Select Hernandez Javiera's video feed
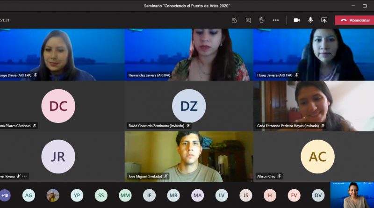Viewport: 374px width, 208px height. [189, 54]
